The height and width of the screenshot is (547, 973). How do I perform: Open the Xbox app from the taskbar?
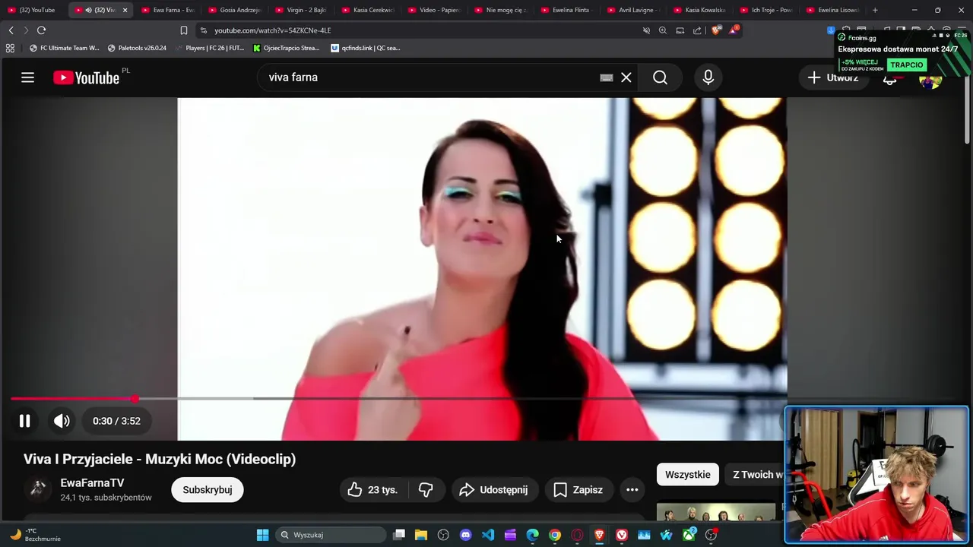click(x=689, y=535)
